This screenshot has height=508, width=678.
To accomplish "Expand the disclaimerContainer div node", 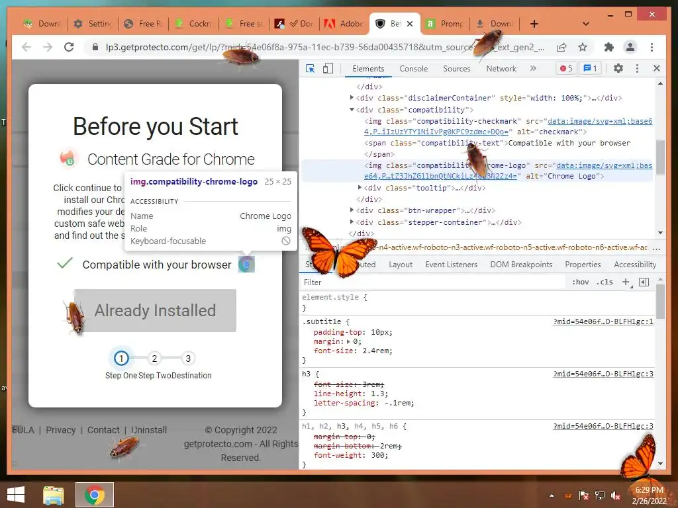I will 352,98.
